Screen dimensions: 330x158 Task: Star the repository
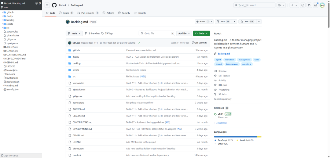click(247, 21)
